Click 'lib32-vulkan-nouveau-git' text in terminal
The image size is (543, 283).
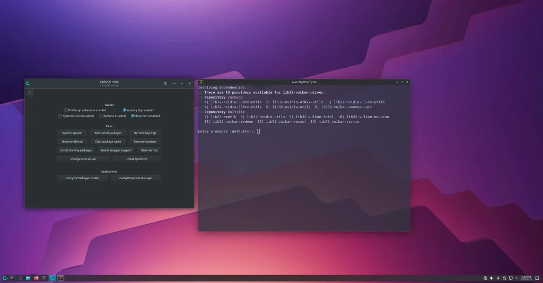tap(346, 107)
